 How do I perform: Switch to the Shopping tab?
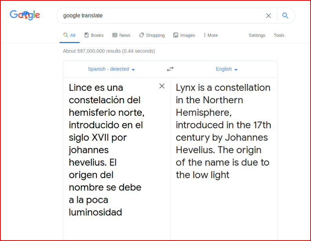coord(152,35)
